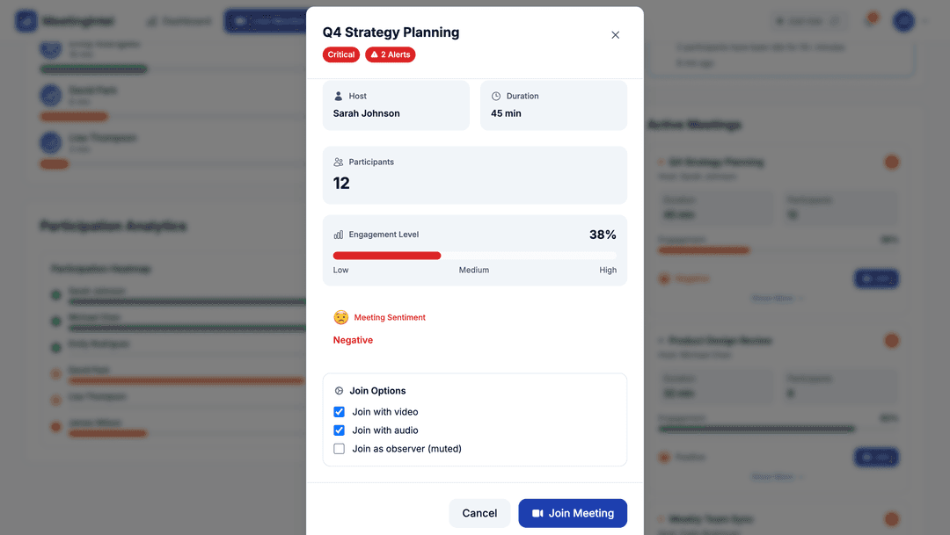Select the Live Meetings tab
The height and width of the screenshot is (535, 950).
264,21
